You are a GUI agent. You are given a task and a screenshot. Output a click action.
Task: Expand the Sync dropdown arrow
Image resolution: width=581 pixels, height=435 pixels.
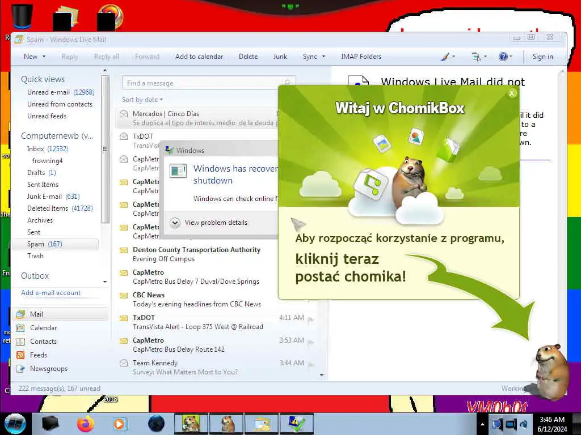323,57
